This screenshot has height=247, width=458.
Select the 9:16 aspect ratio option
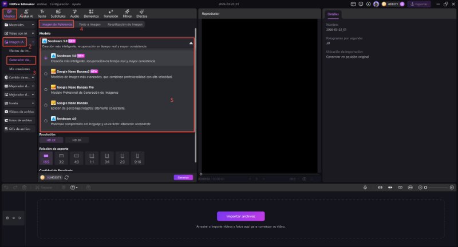(x=137, y=156)
